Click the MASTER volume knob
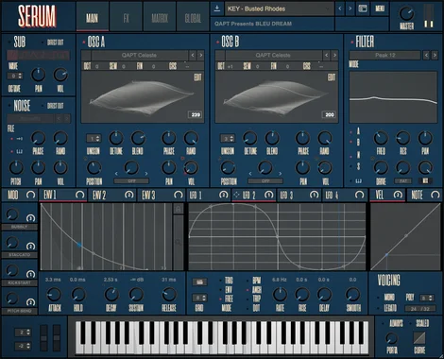The height and width of the screenshot is (359, 444). coord(406,13)
